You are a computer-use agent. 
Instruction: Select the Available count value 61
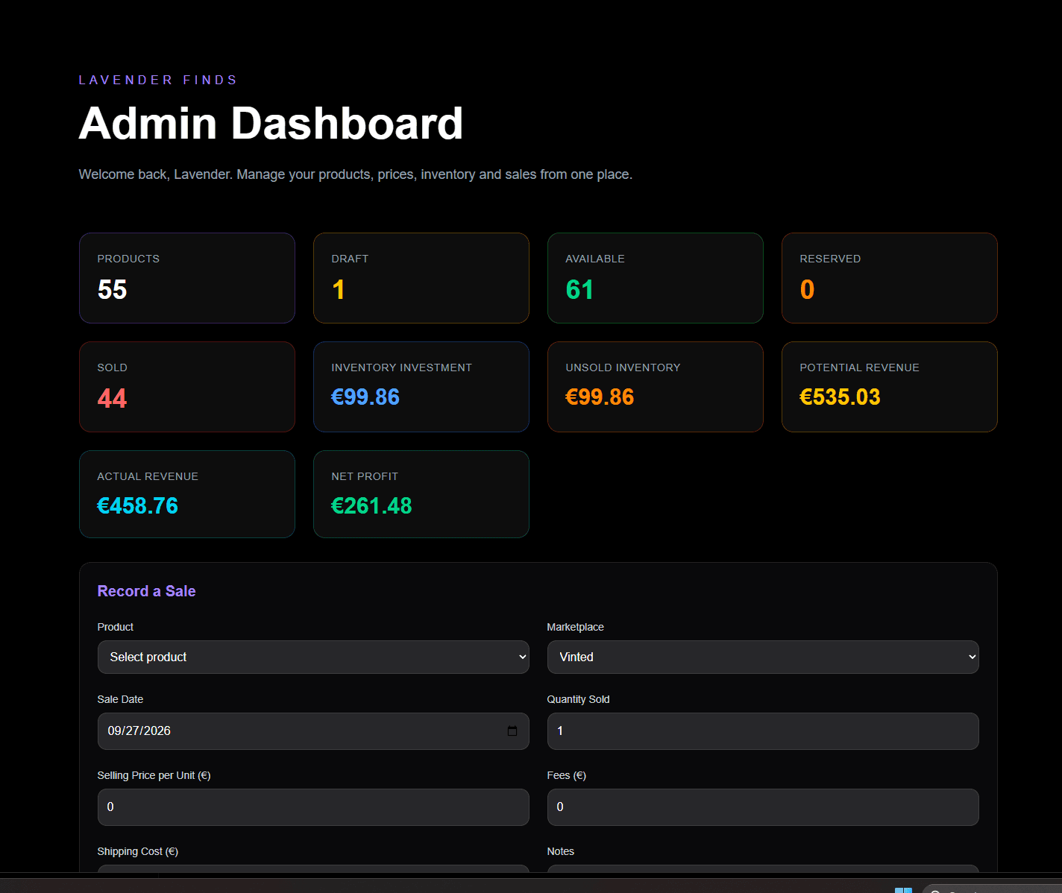[x=579, y=290]
